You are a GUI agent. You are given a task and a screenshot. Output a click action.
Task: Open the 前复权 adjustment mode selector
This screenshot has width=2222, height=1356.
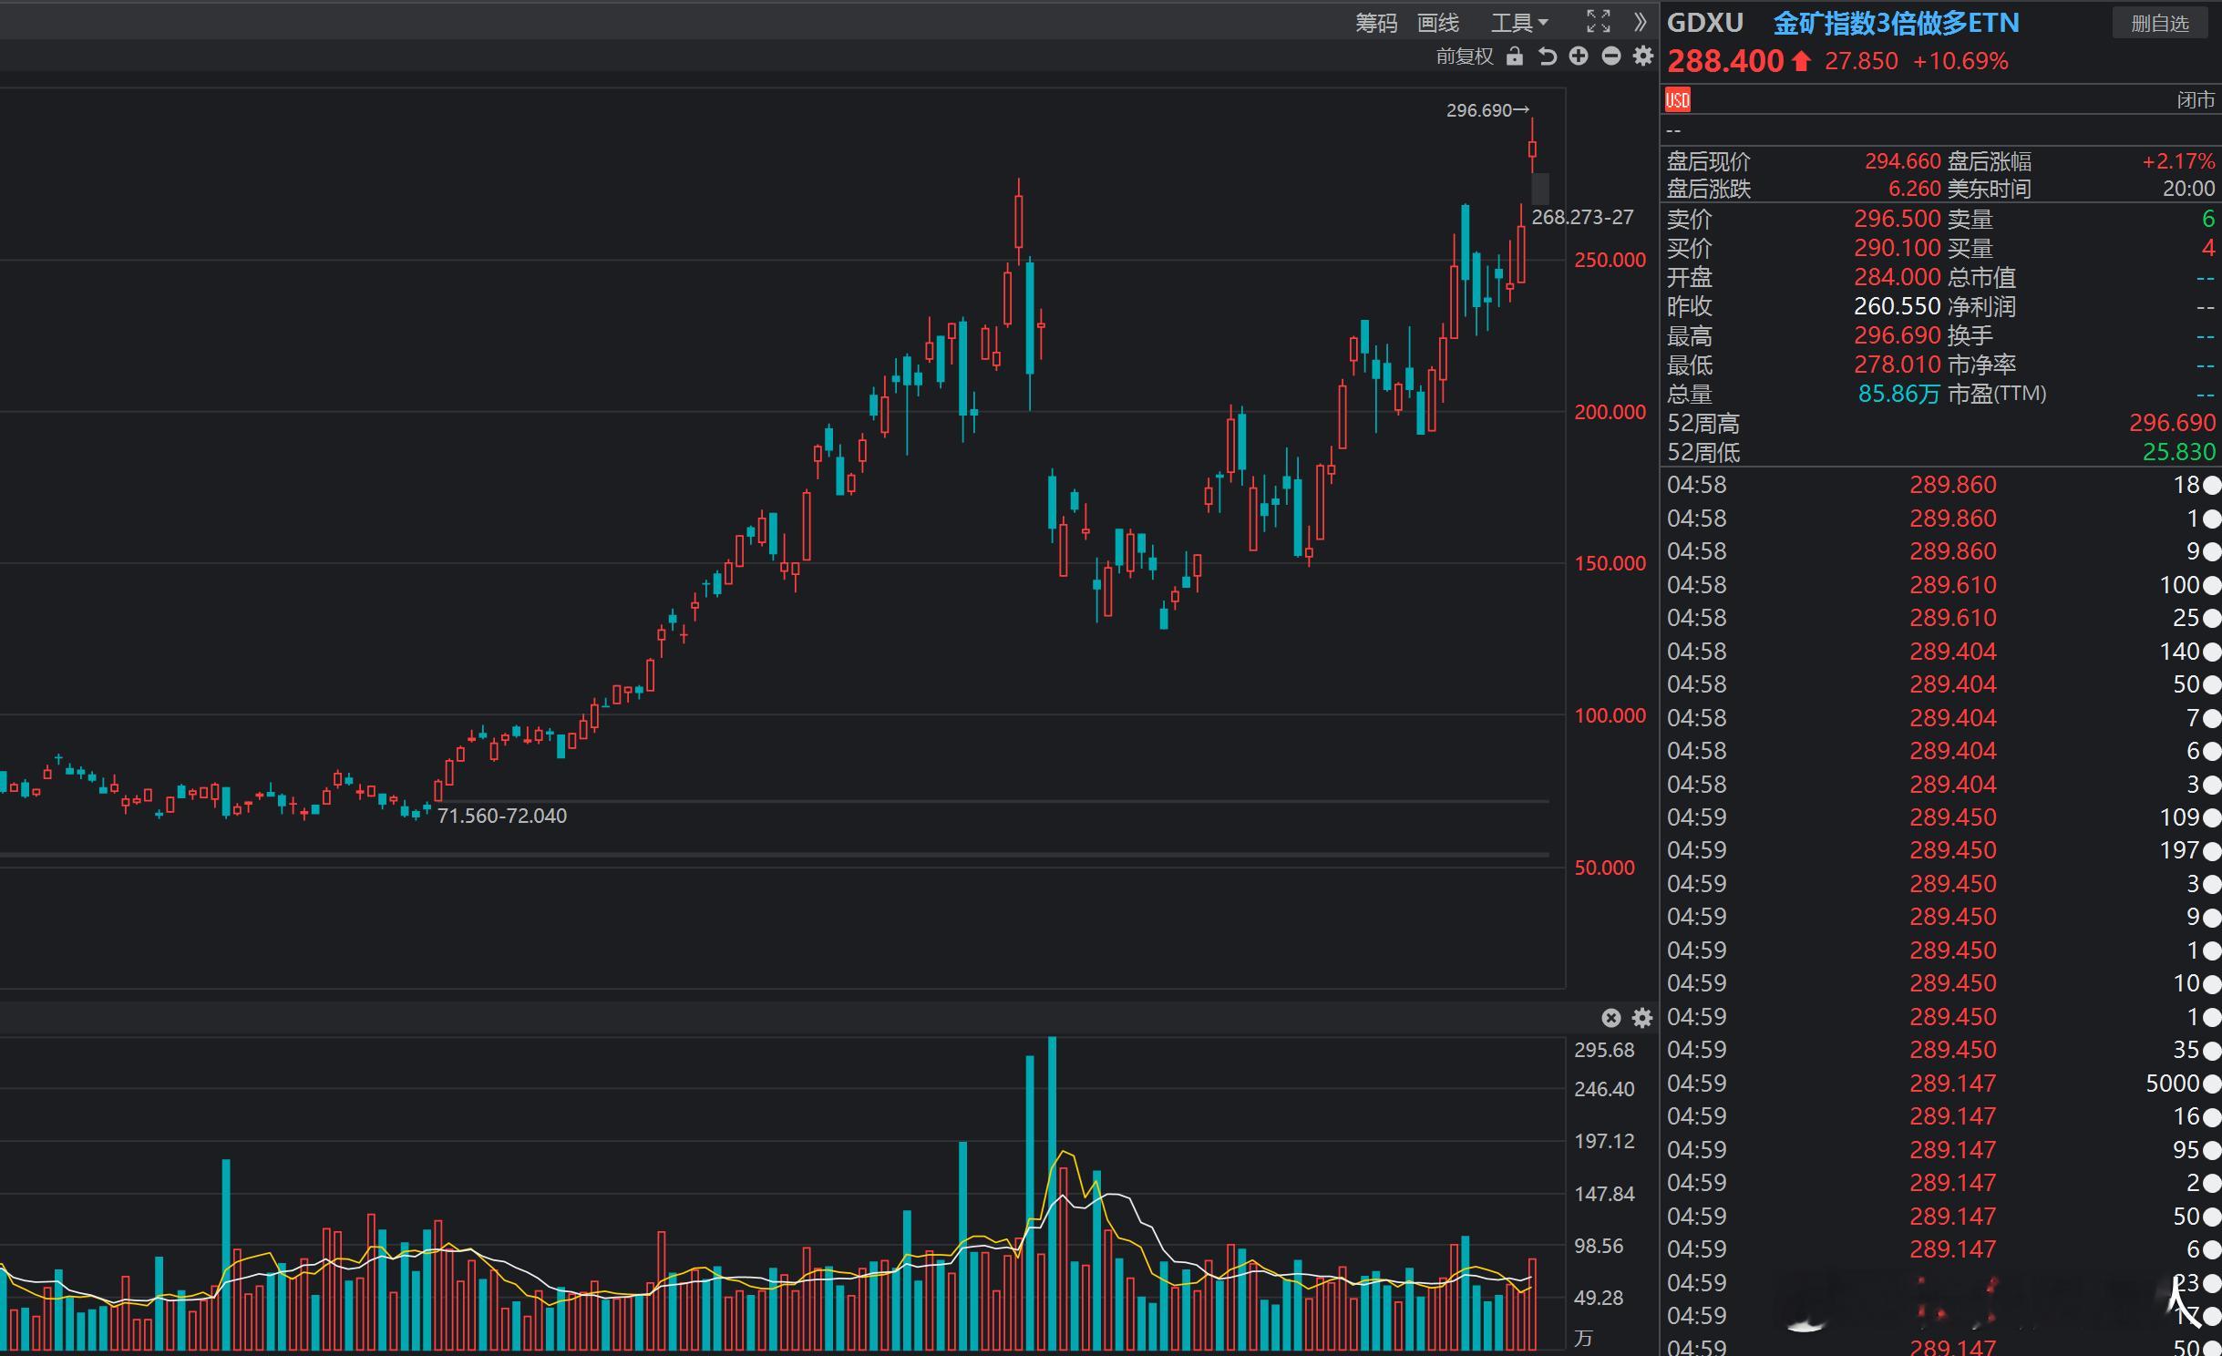coord(1465,56)
